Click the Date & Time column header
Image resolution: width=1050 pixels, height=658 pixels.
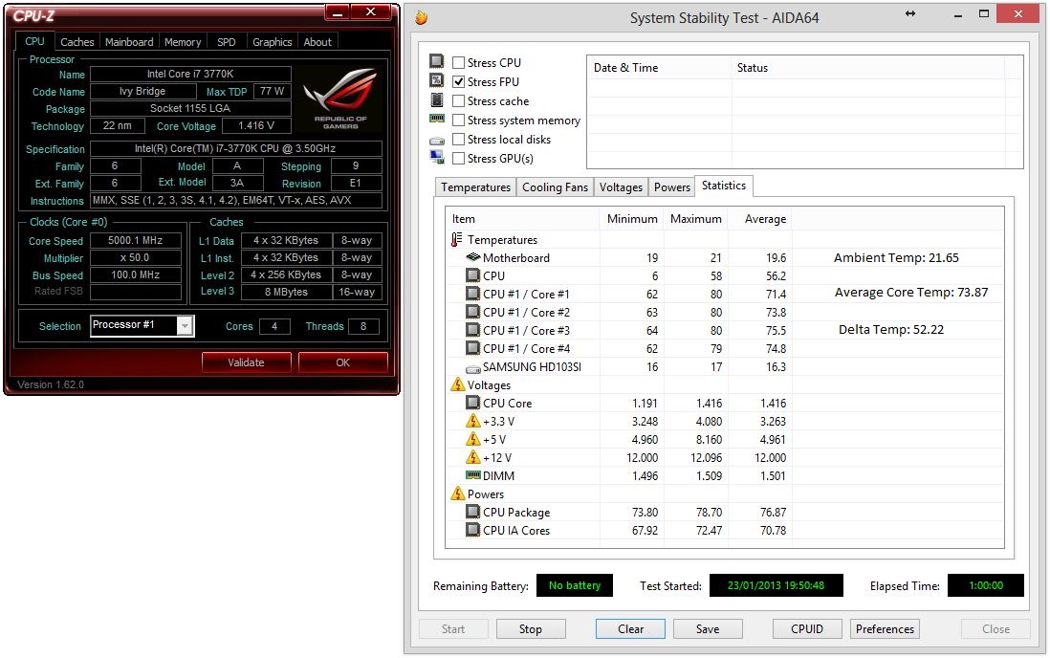[x=659, y=68]
